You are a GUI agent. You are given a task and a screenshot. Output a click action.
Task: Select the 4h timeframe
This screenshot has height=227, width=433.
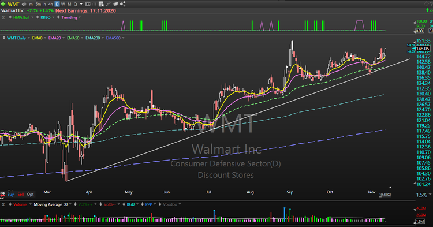coord(51,4)
